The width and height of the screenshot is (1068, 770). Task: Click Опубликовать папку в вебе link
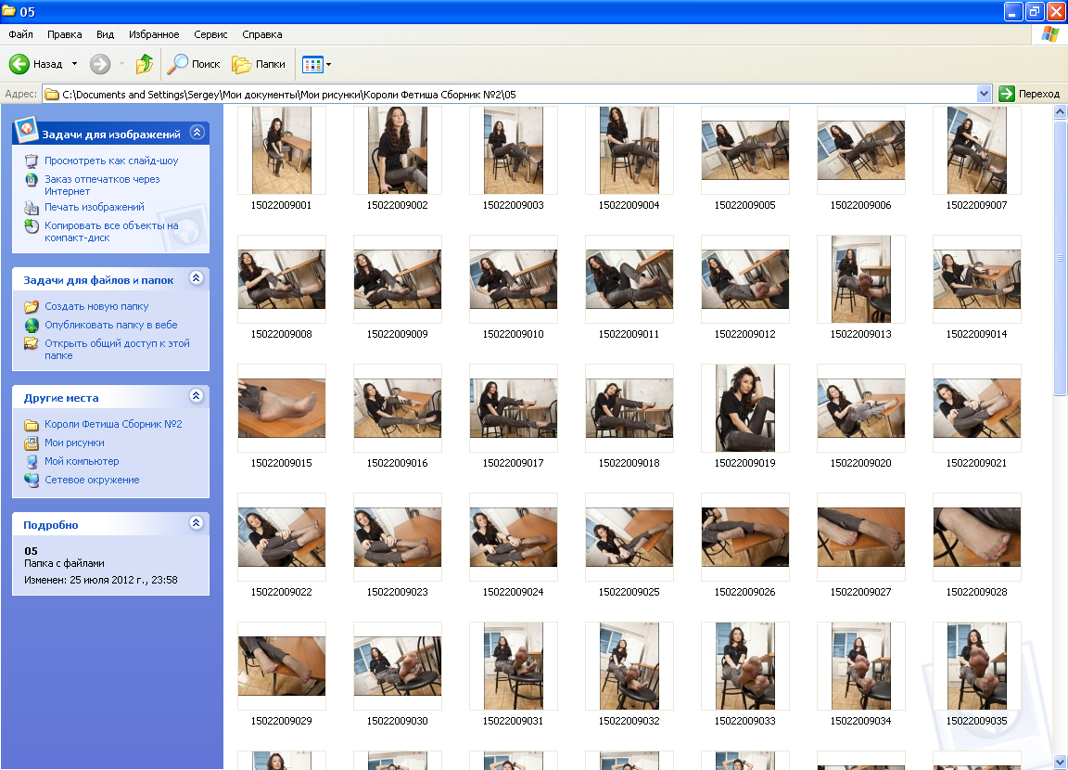[x=111, y=325]
